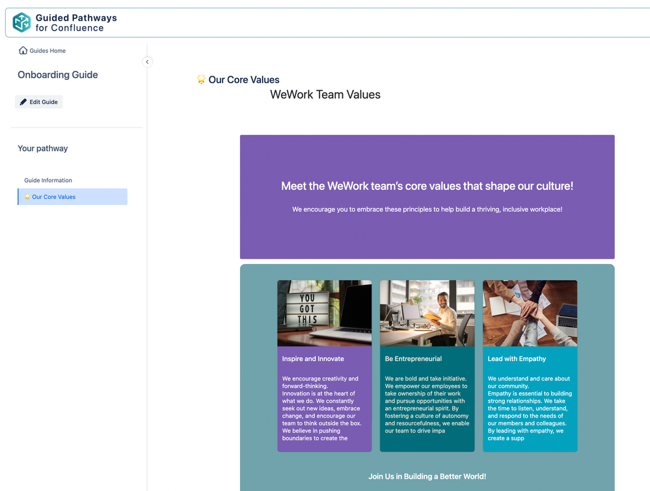Click the 'We encourage you to embrace' subtitle

pos(427,209)
